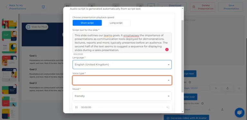Click the video Start field
The image size is (247, 120).
pos(193,109)
